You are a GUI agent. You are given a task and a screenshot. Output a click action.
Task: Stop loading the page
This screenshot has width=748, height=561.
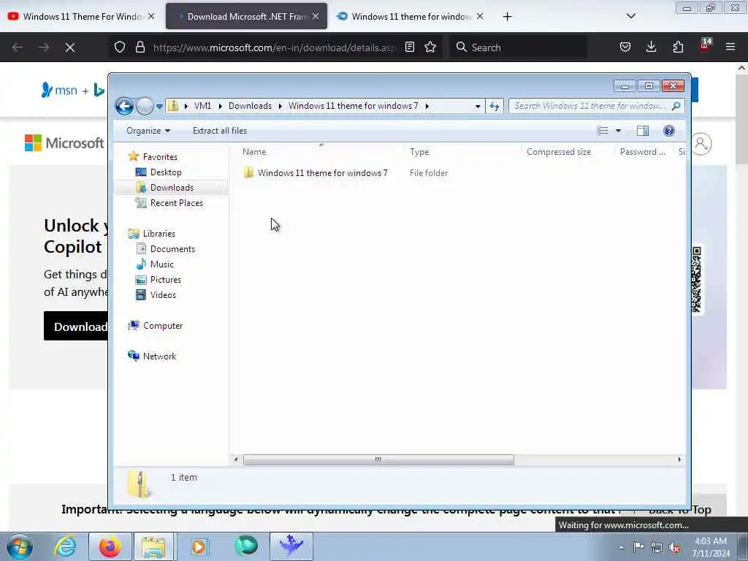click(70, 47)
